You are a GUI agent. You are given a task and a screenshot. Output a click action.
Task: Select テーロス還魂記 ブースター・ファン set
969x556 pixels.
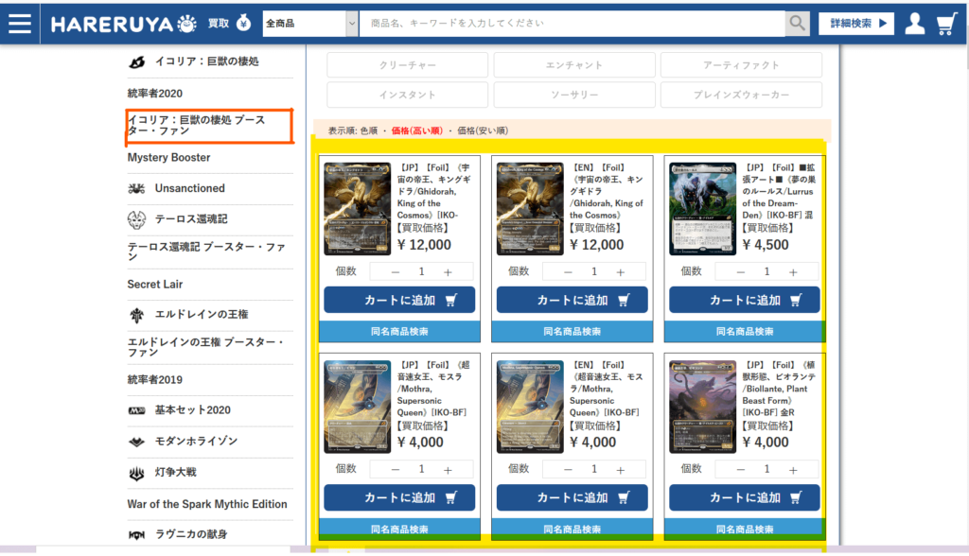(206, 252)
